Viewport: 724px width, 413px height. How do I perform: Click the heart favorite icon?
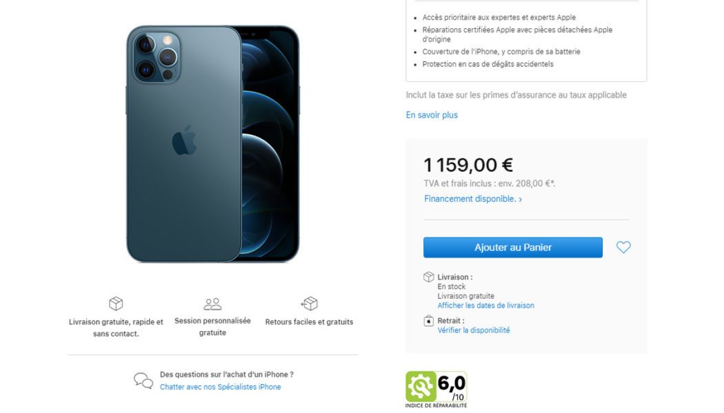click(x=623, y=248)
